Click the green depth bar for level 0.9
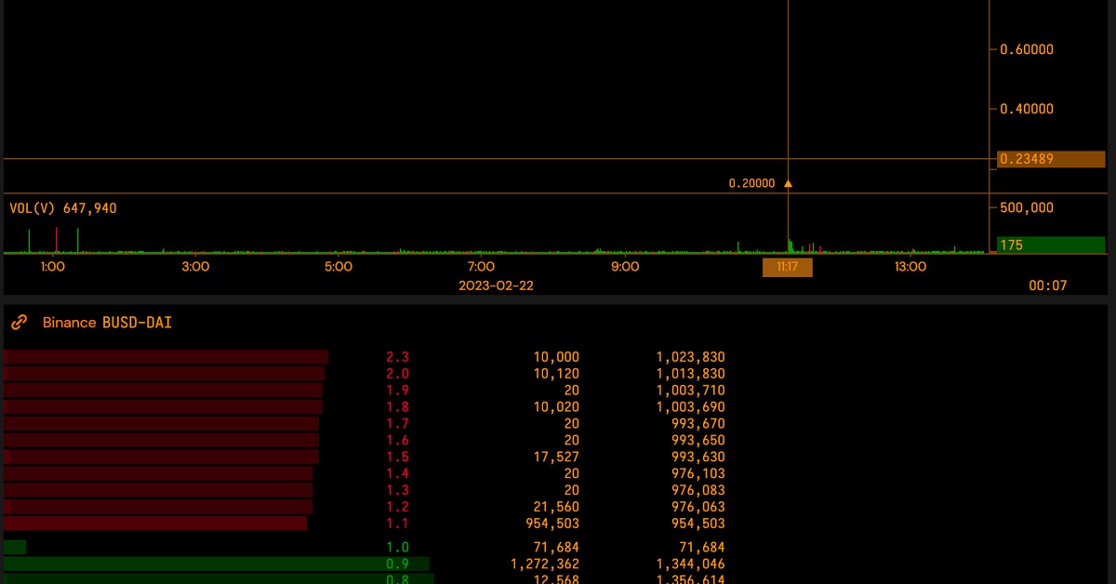 [x=216, y=564]
